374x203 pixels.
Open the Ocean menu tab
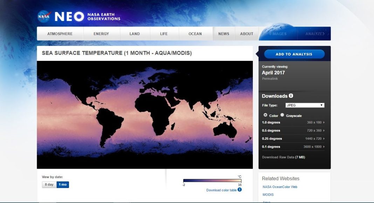[195, 34]
